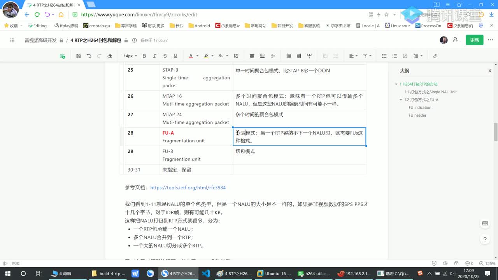
Task: Open the ProcessOn bookmark
Action: (x=428, y=26)
